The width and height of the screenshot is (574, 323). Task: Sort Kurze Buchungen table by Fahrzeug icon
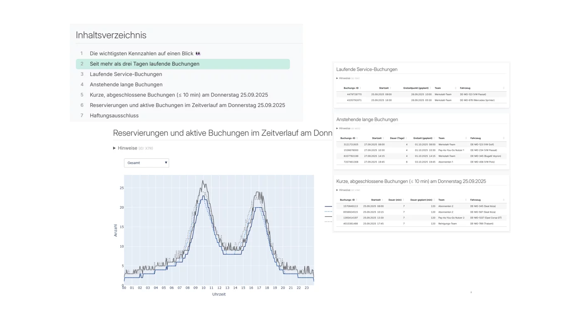[x=503, y=200]
